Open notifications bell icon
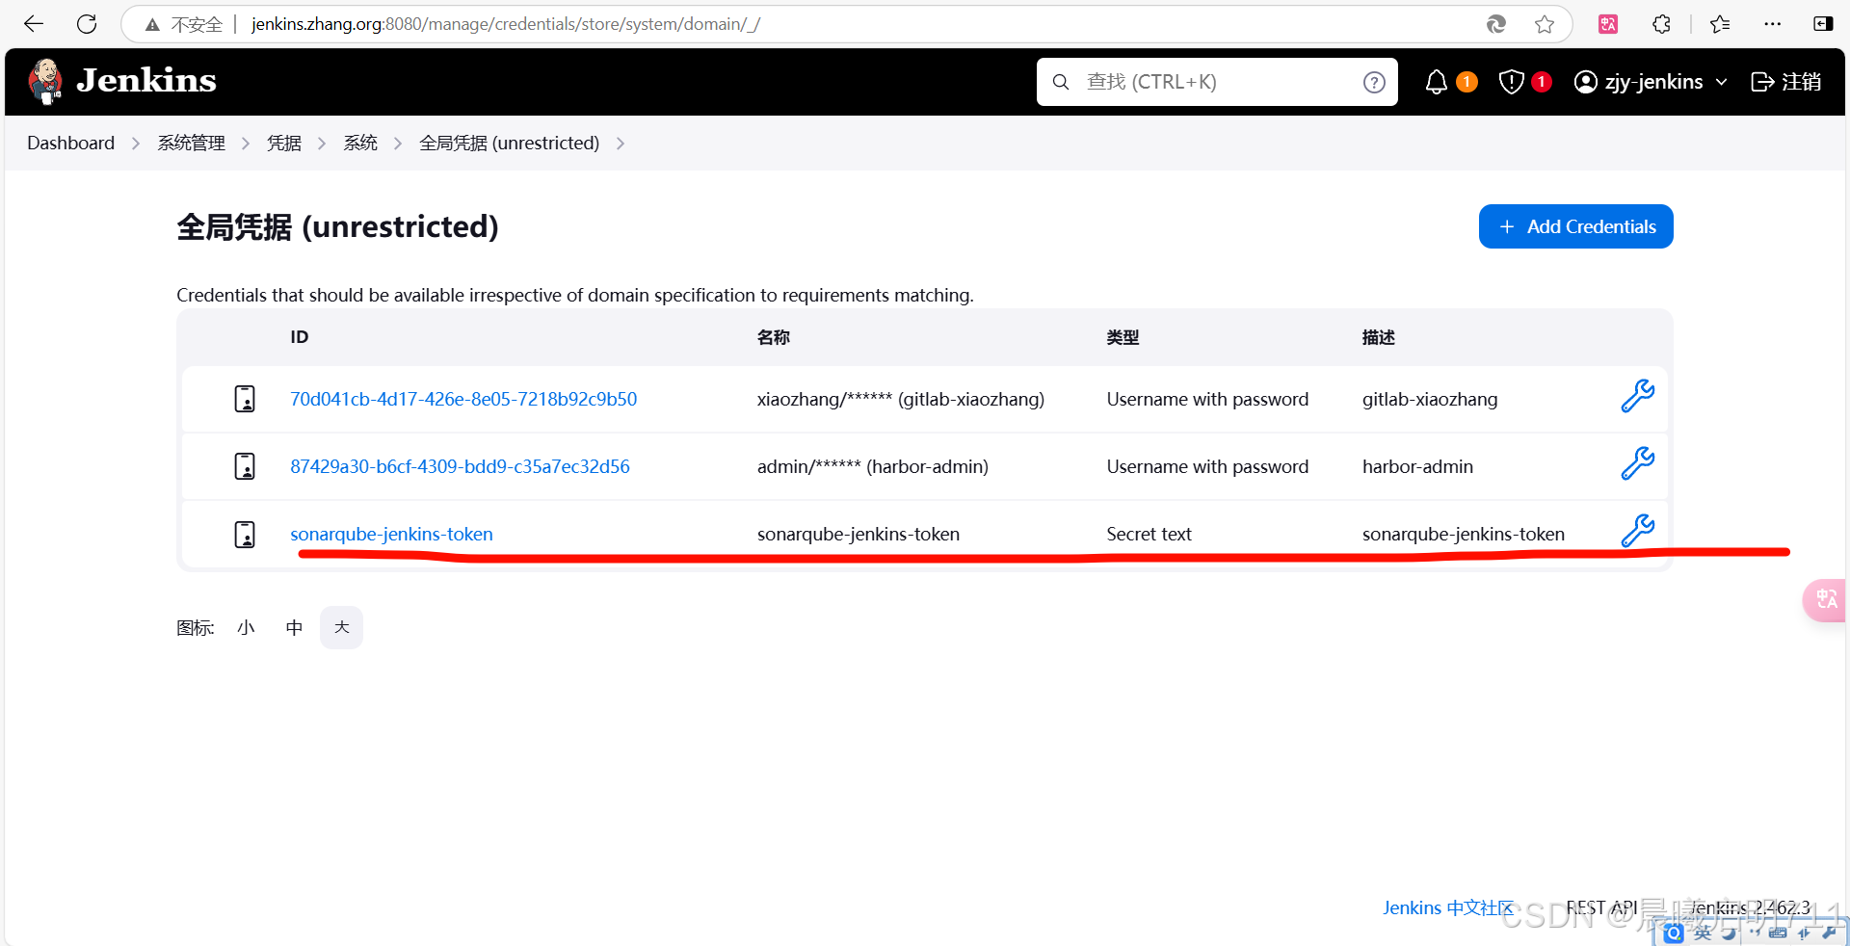Screen dimensions: 1850x946 (x=1437, y=82)
